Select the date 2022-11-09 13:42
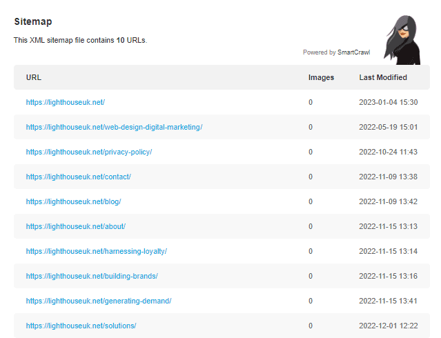Screen dimensions: 441x338 (x=388, y=201)
